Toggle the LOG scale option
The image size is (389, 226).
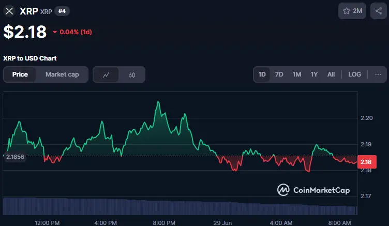(x=354, y=74)
